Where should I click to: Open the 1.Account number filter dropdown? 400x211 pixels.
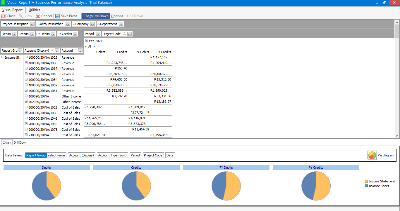(68, 24)
